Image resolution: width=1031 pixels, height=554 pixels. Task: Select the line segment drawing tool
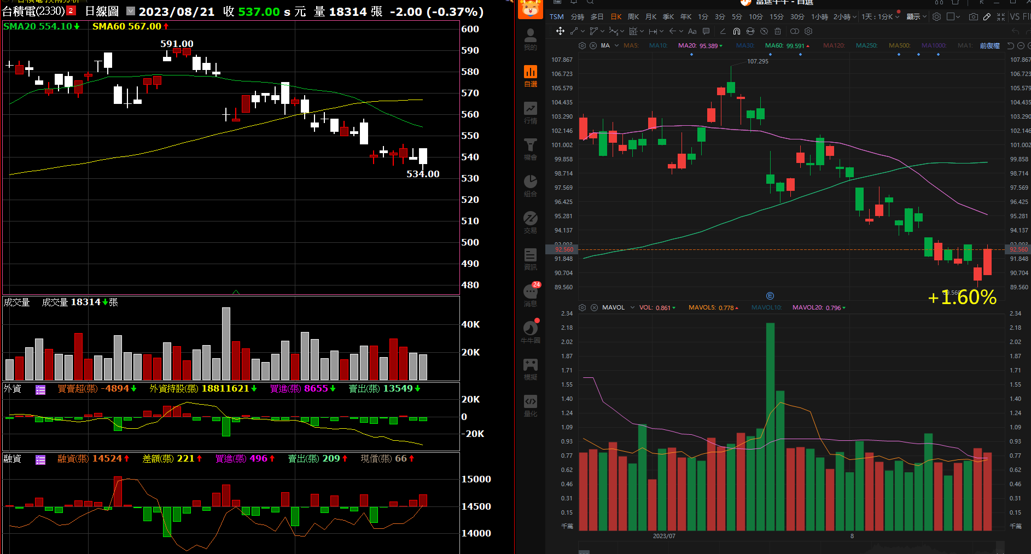(574, 31)
